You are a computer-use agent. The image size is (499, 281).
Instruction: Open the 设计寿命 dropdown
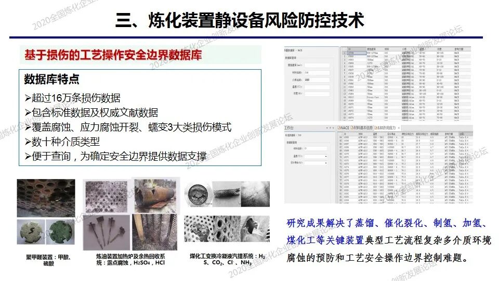[x=326, y=163]
